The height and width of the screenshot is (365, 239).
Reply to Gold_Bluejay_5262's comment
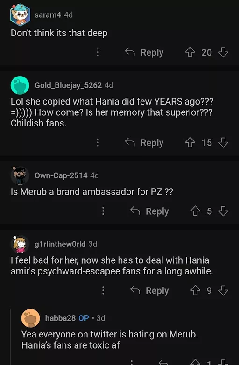(x=144, y=143)
